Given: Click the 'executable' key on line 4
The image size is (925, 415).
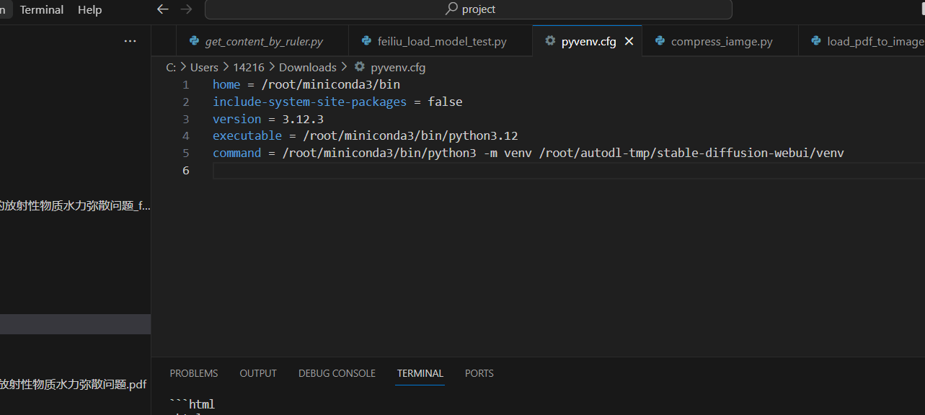Looking at the screenshot, I should pos(247,135).
